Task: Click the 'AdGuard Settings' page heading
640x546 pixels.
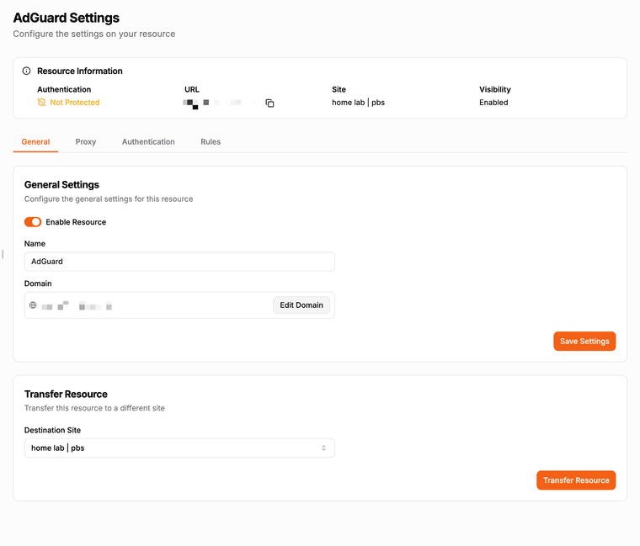Action: tap(67, 18)
